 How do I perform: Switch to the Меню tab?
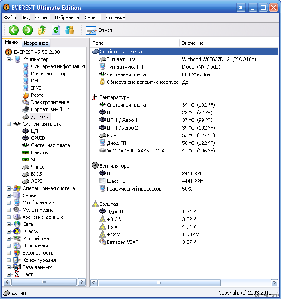[12, 42]
